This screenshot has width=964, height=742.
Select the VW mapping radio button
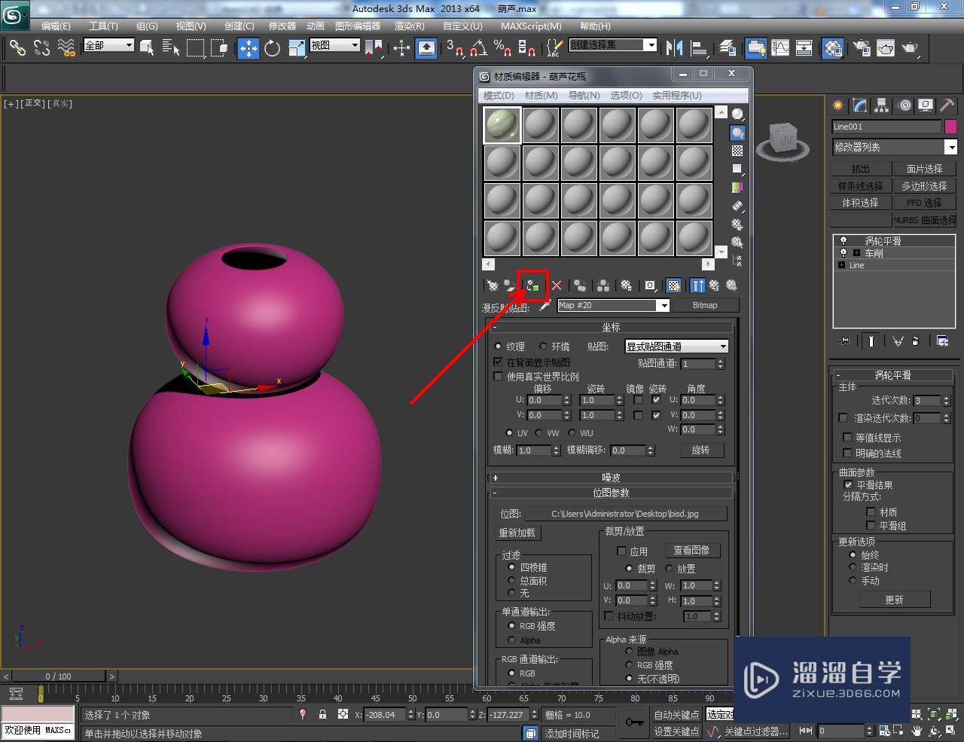[x=538, y=433]
